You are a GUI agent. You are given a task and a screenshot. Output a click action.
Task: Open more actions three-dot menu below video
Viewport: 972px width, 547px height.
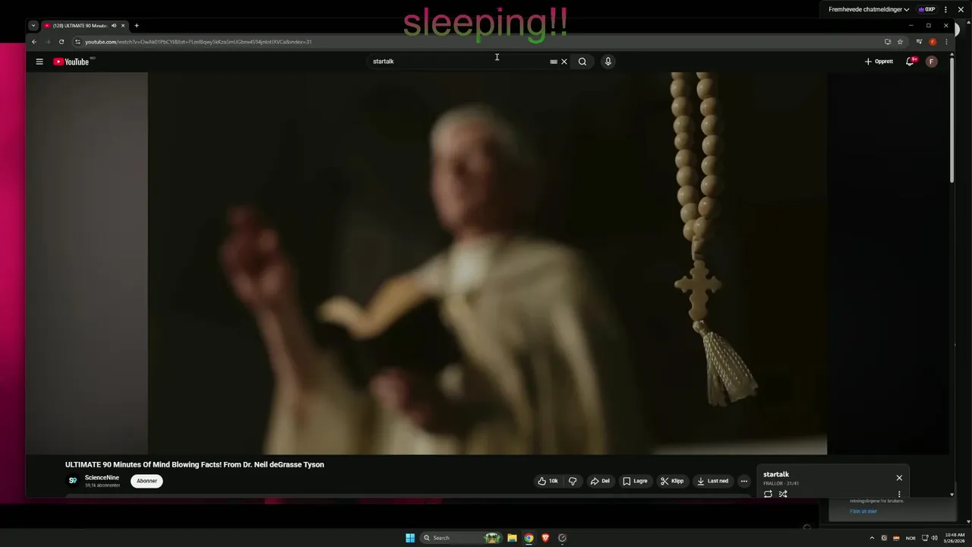744,481
